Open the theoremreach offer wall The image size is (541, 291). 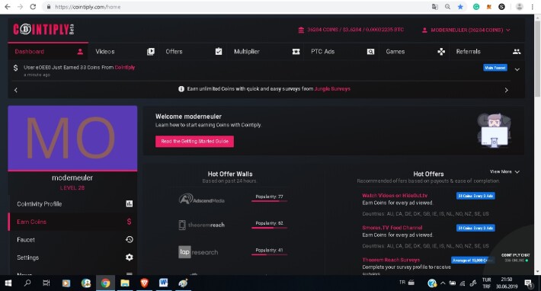point(201,225)
